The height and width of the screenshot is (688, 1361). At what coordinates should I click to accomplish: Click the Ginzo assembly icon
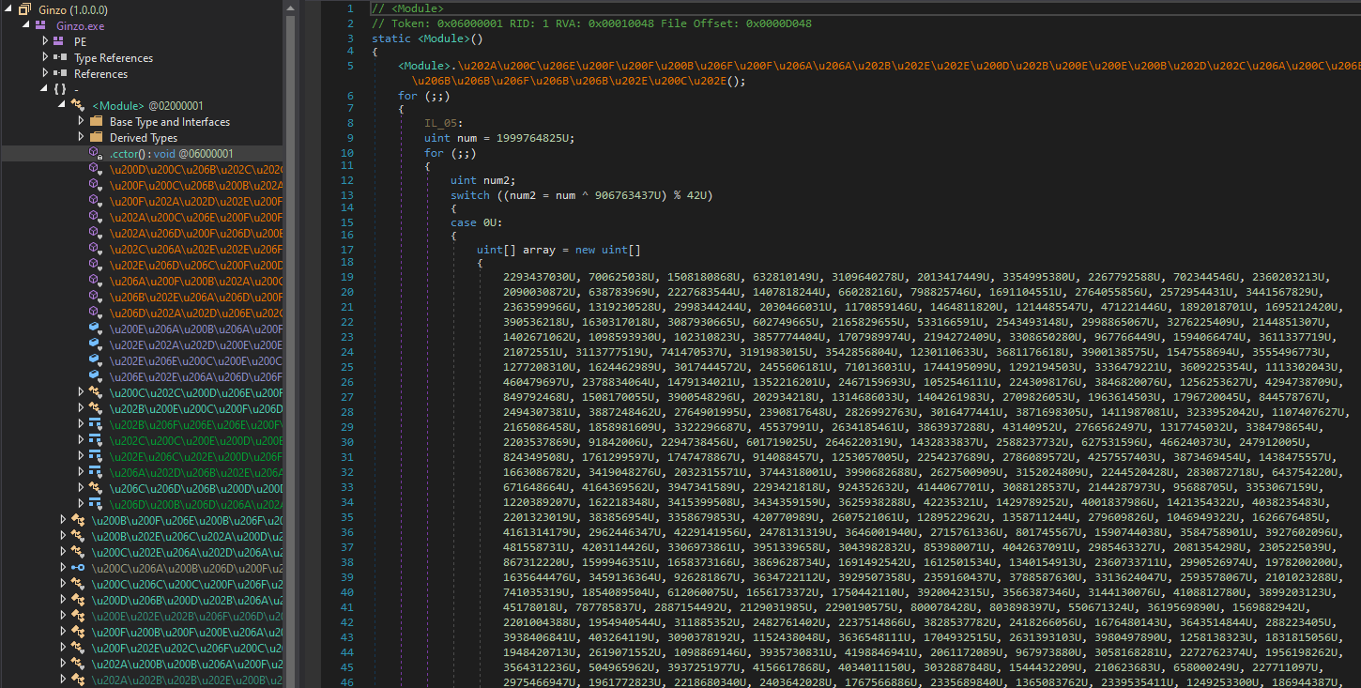[x=24, y=9]
